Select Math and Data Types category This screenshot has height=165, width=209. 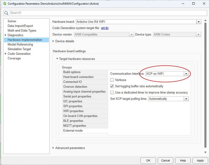[22, 31]
